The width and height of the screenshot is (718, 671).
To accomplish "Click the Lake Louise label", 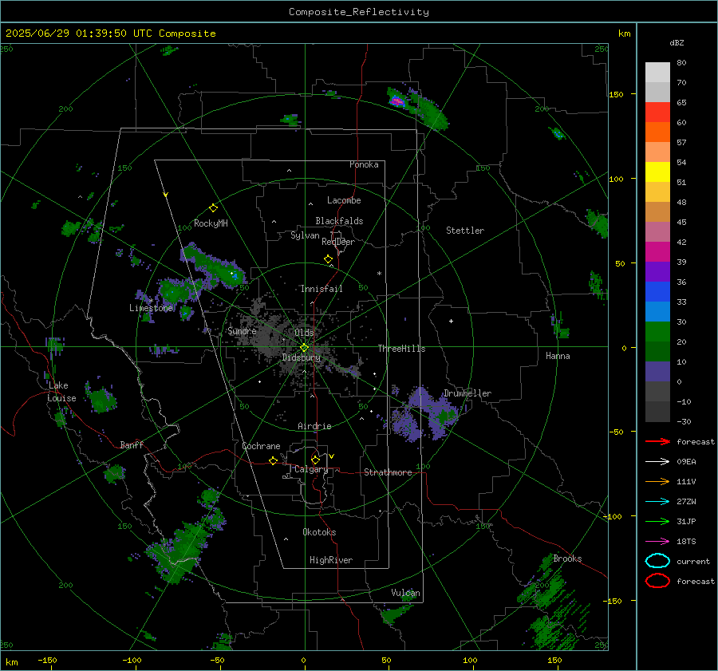I will coord(61,392).
